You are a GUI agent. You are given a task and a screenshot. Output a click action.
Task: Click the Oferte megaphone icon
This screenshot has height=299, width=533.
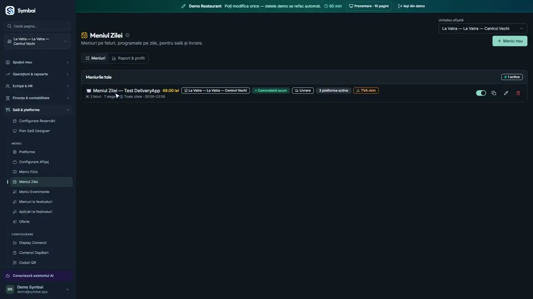point(15,222)
